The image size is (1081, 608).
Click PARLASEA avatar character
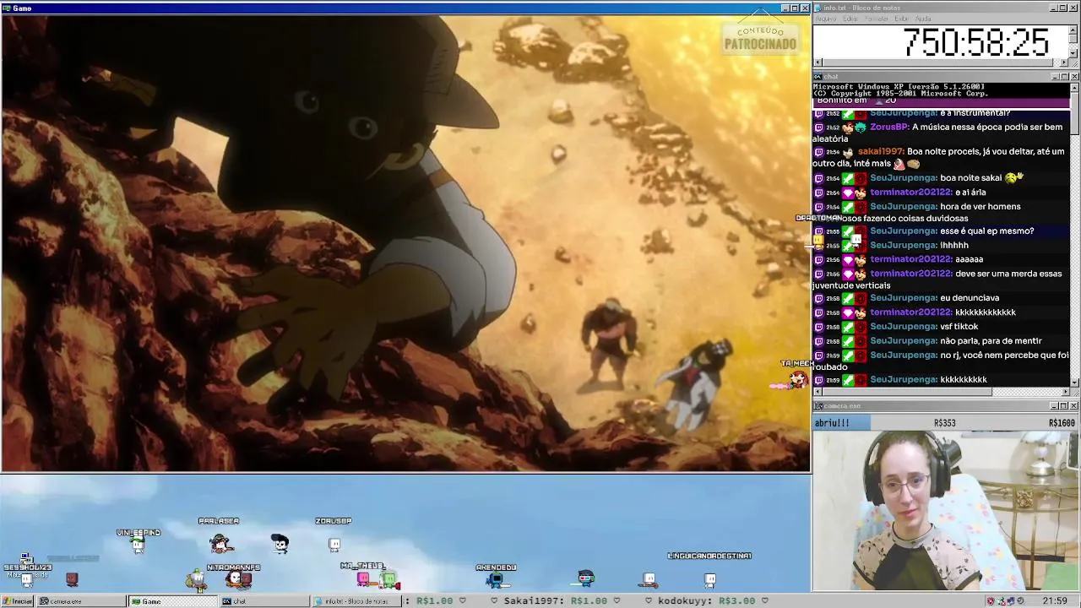tap(220, 544)
